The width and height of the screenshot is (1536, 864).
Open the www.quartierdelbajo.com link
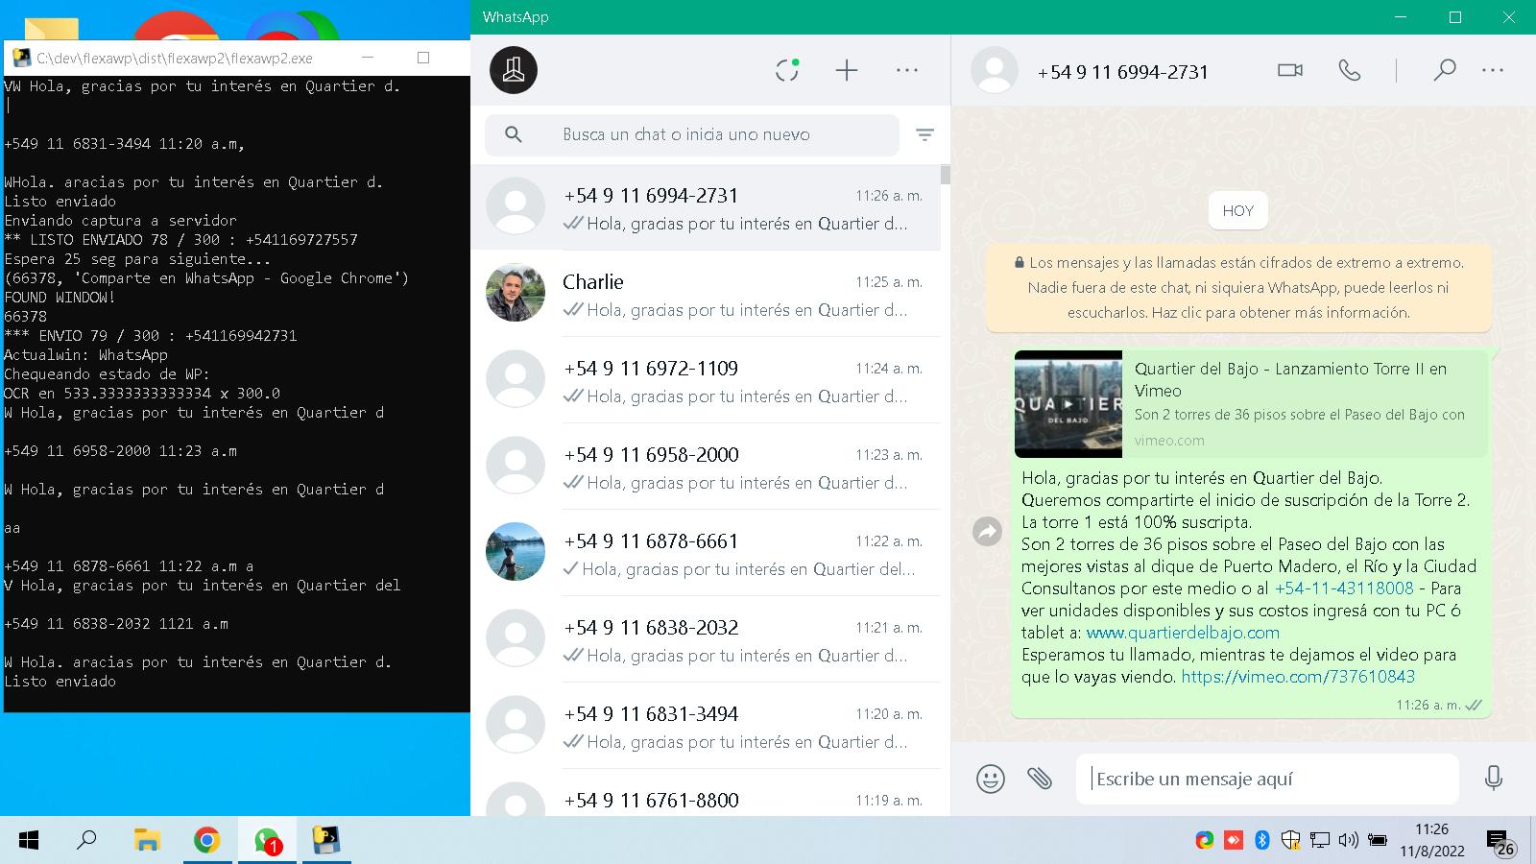point(1183,633)
